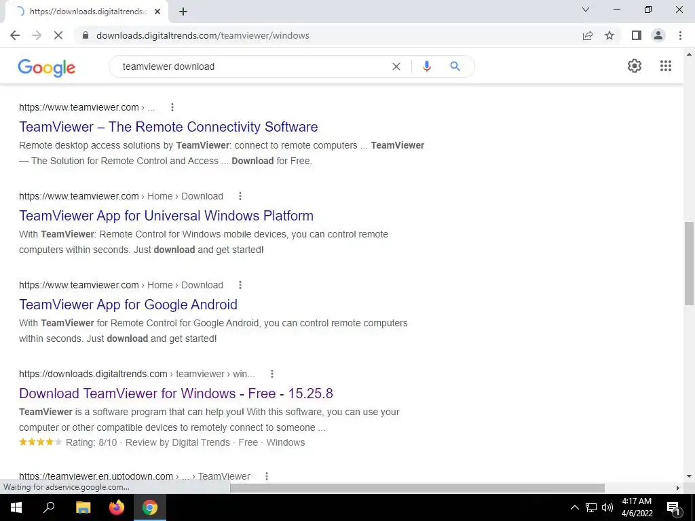Select the downloads.digitaltrends tab
The width and height of the screenshot is (695, 521).
(x=86, y=12)
